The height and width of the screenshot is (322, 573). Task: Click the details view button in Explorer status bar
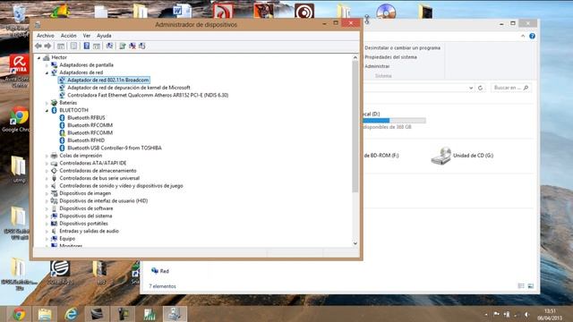521,286
